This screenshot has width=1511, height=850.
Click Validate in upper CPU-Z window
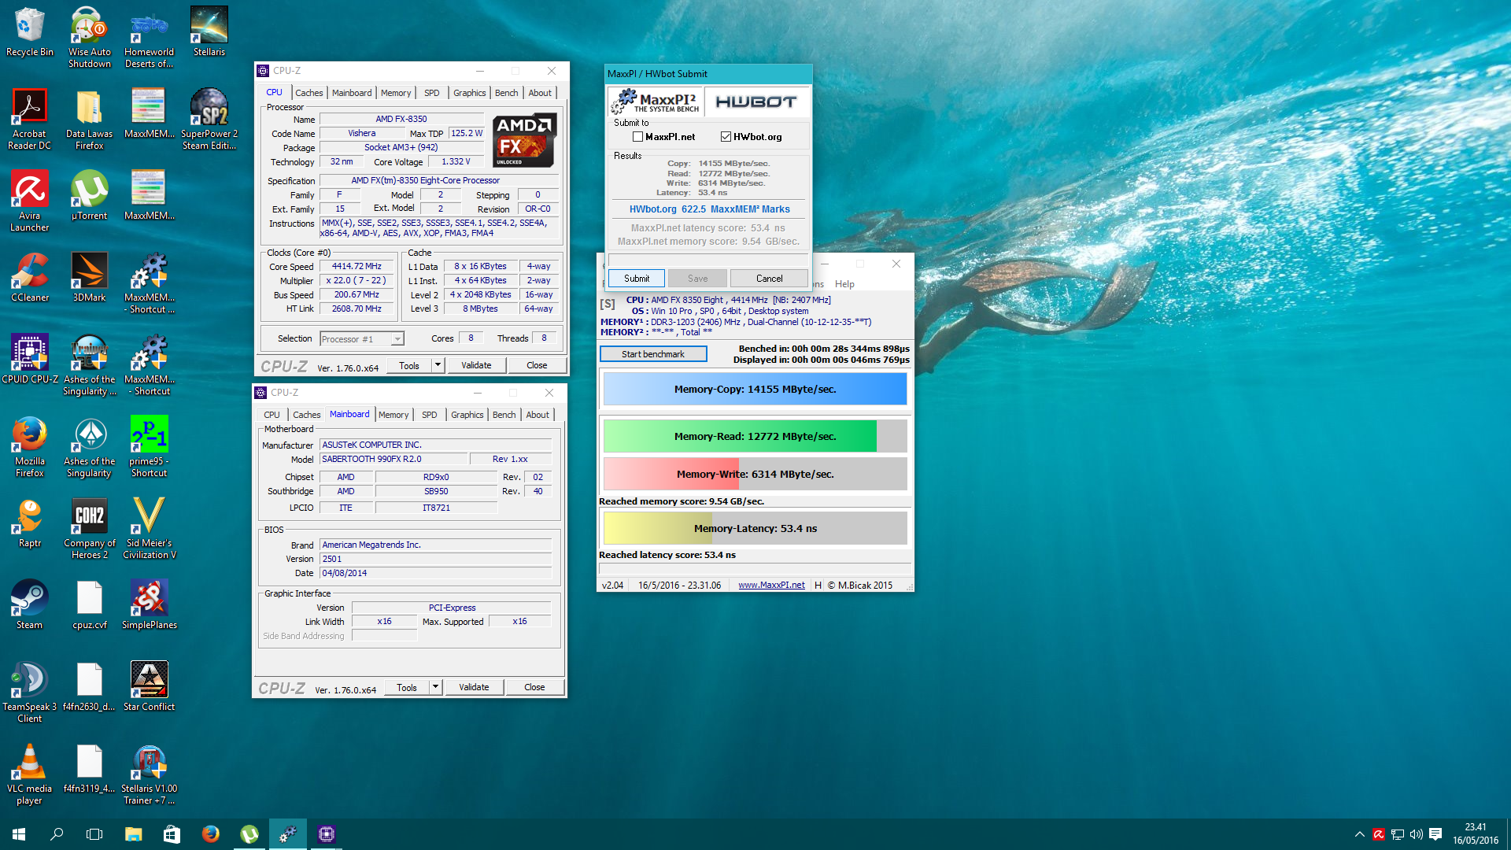pos(476,365)
